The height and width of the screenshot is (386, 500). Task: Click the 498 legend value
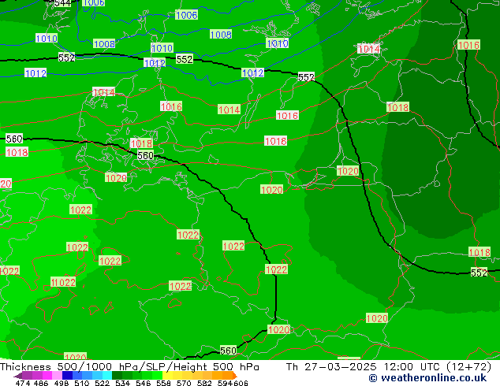(x=62, y=383)
